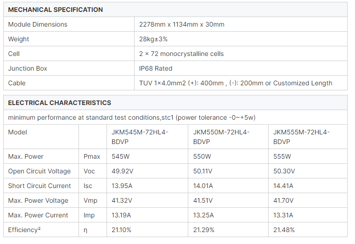Click the Efficiency² row label

coord(25,230)
